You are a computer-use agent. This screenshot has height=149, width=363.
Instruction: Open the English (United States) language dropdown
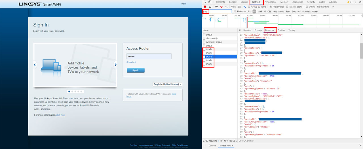point(167,84)
